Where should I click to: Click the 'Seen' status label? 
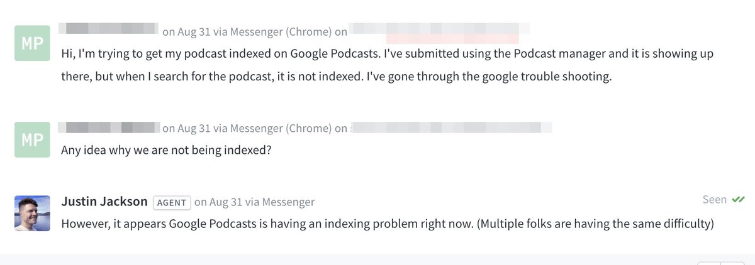tap(714, 200)
